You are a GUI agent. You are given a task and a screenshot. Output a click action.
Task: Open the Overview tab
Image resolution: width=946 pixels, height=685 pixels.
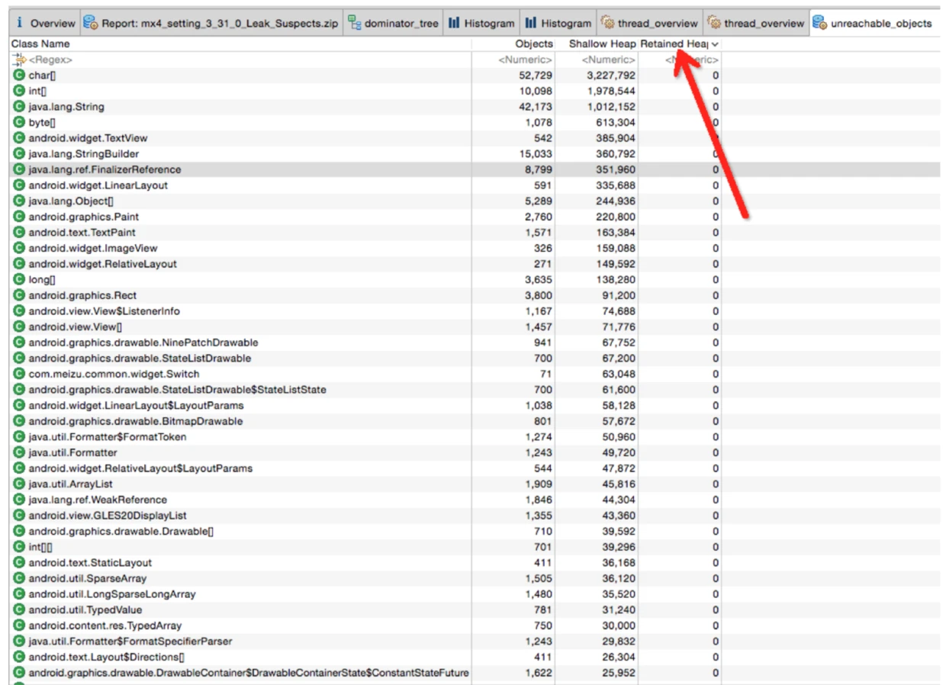tap(44, 23)
